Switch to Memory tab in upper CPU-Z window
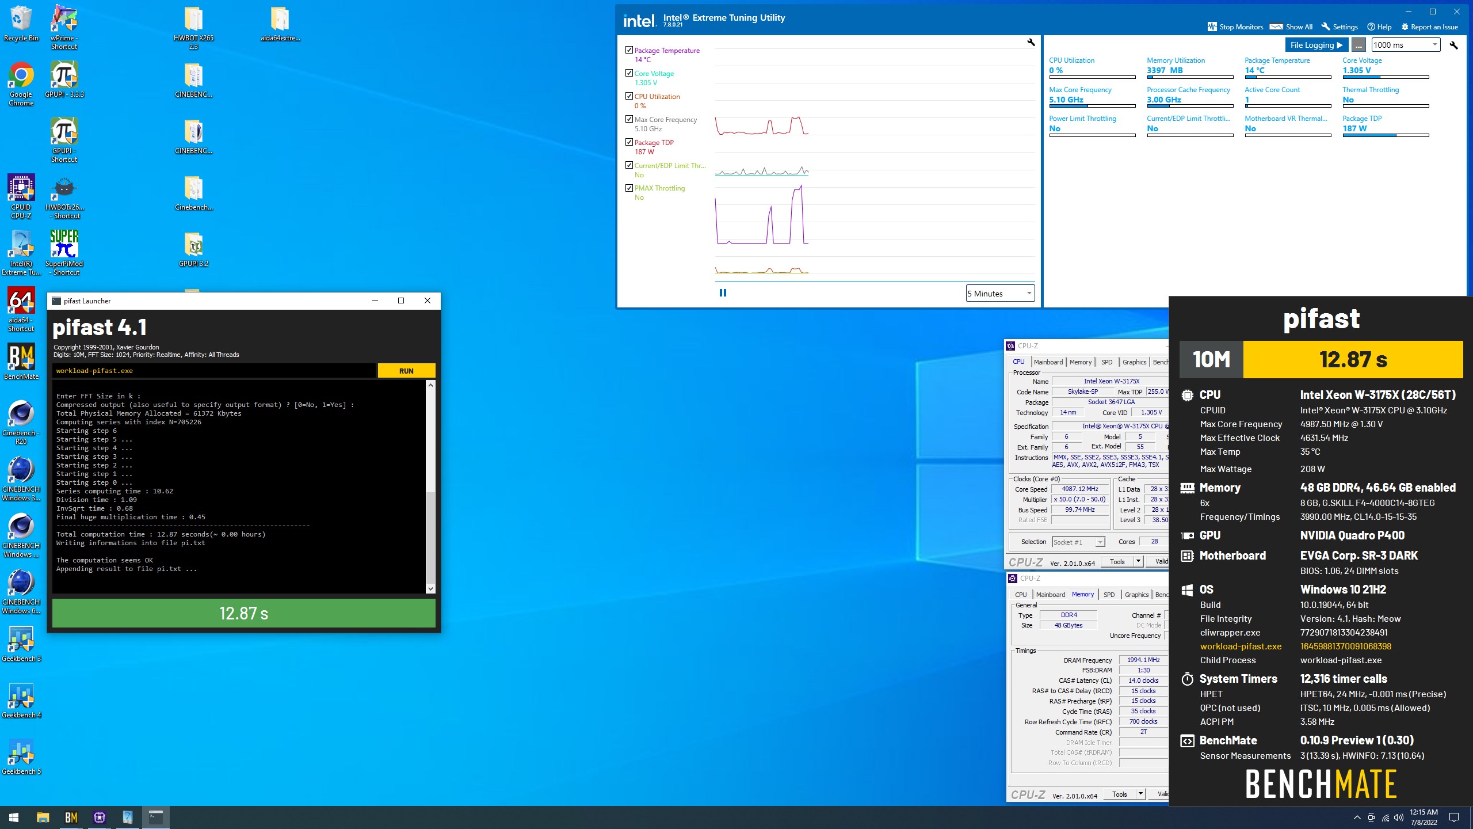The width and height of the screenshot is (1473, 829). click(1080, 362)
